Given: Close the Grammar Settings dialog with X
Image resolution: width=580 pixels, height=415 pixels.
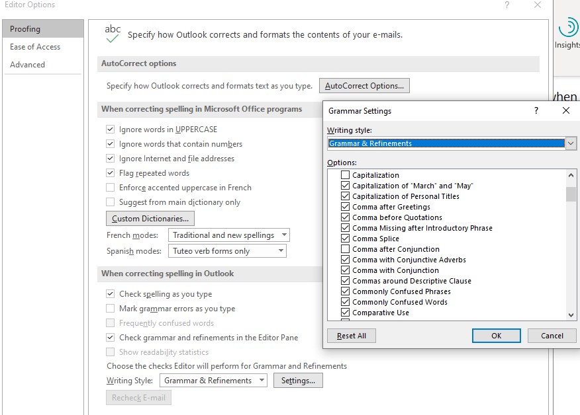Looking at the screenshot, I should point(566,110).
